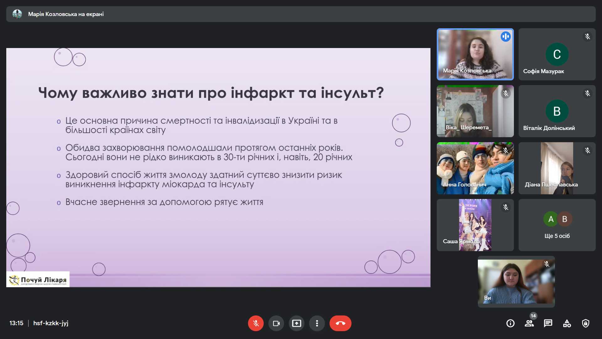Leave the call with red hangup button

pyautogui.click(x=340, y=323)
